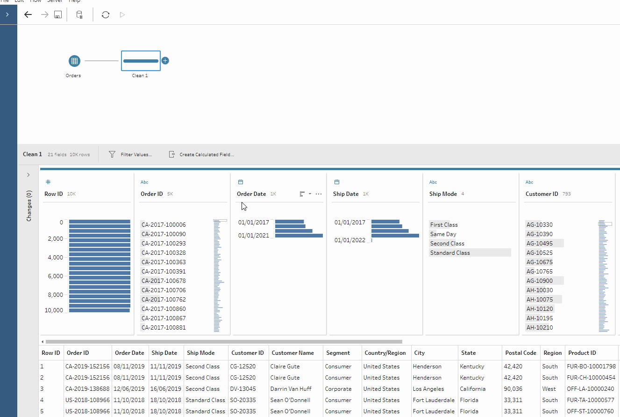Open the Server menu
This screenshot has height=417, width=620.
(55, 1)
